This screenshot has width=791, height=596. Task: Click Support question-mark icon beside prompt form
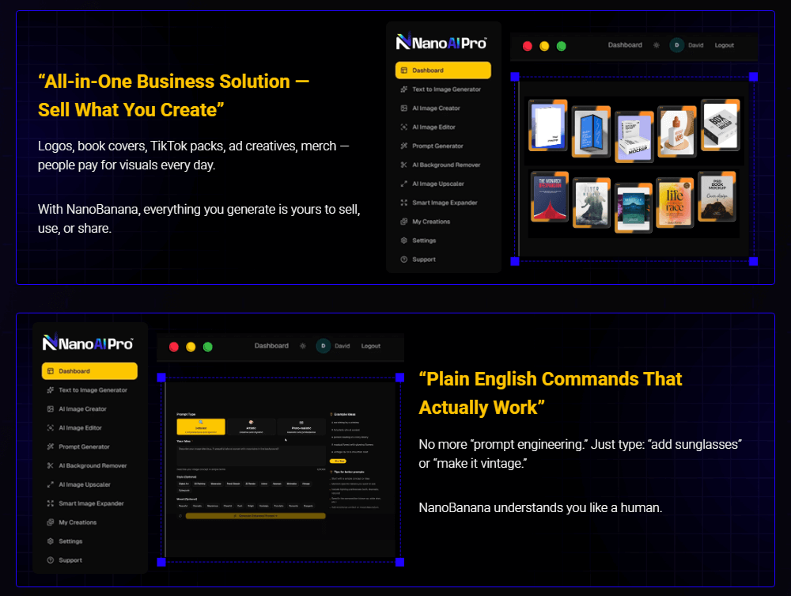click(51, 560)
